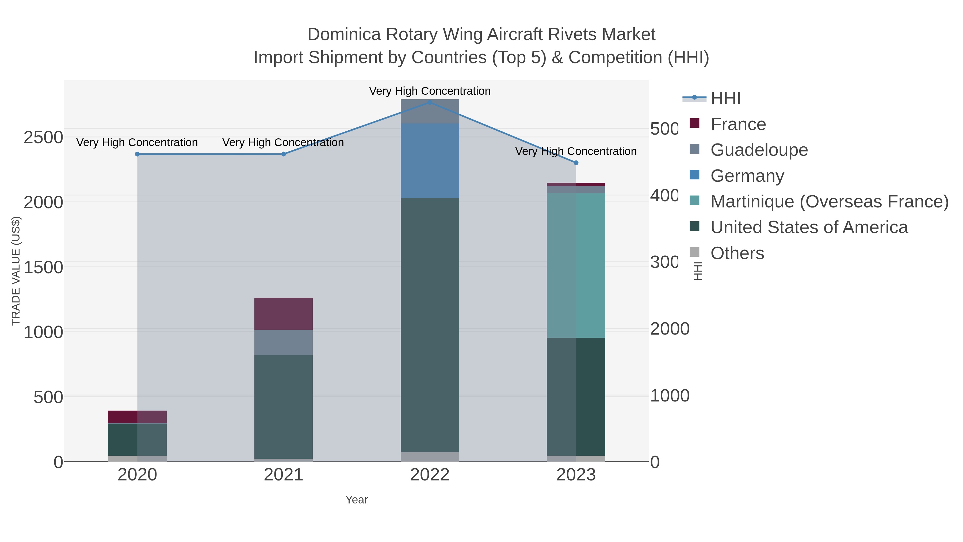Click the 2022 Others bar segment

tap(430, 457)
